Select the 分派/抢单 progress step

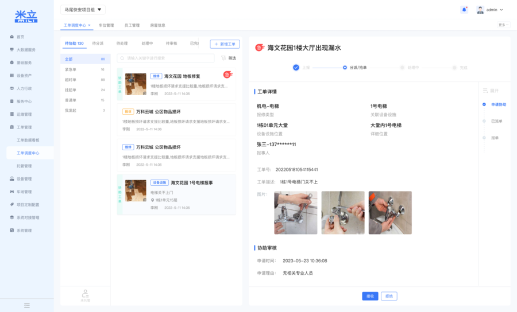(354, 68)
